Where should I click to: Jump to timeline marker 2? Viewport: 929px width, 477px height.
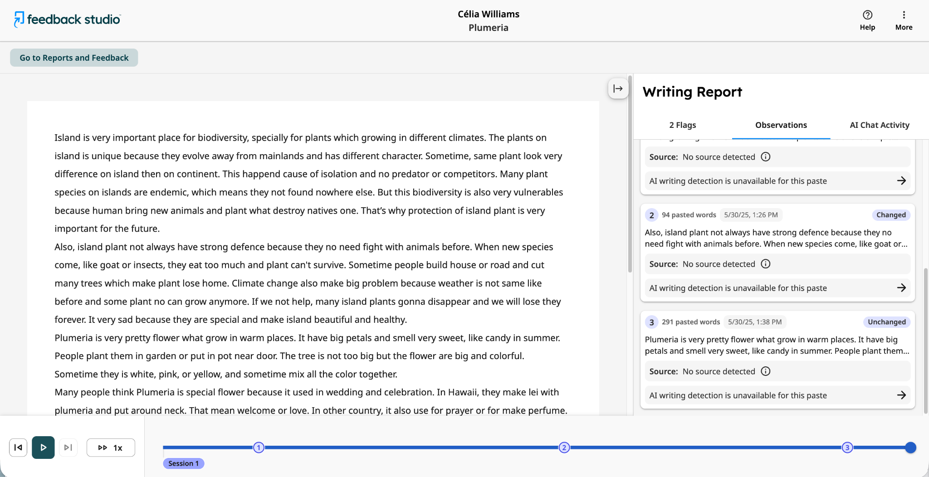coord(564,448)
